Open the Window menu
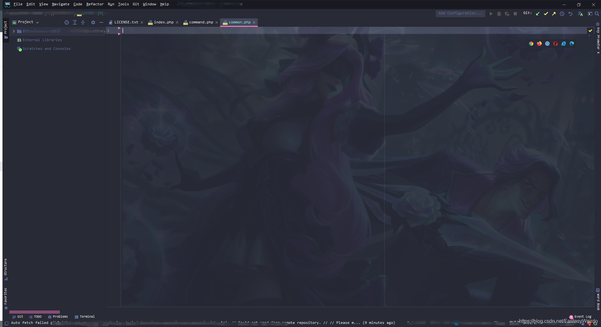The image size is (601, 327). pos(149,4)
